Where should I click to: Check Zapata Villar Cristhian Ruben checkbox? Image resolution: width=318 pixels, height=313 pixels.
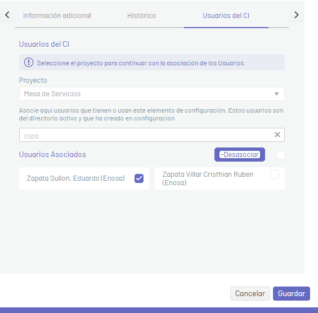[275, 175]
